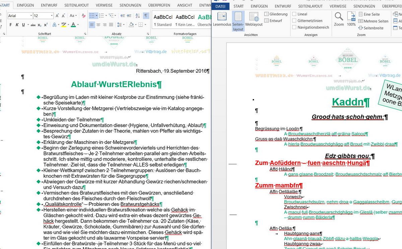Switch to Weblayout view in right window
The image size is (402, 249).
(x=254, y=19)
